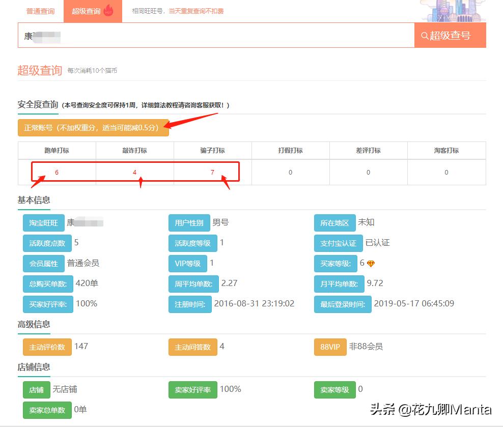Screen dimensions: 503x427
Task: Click the 所在地区 label
Action: pos(334,223)
